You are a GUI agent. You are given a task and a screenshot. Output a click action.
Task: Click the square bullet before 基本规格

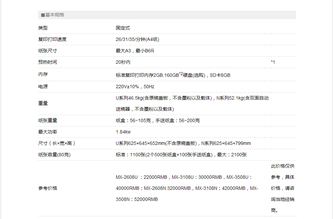pyautogui.click(x=43, y=15)
